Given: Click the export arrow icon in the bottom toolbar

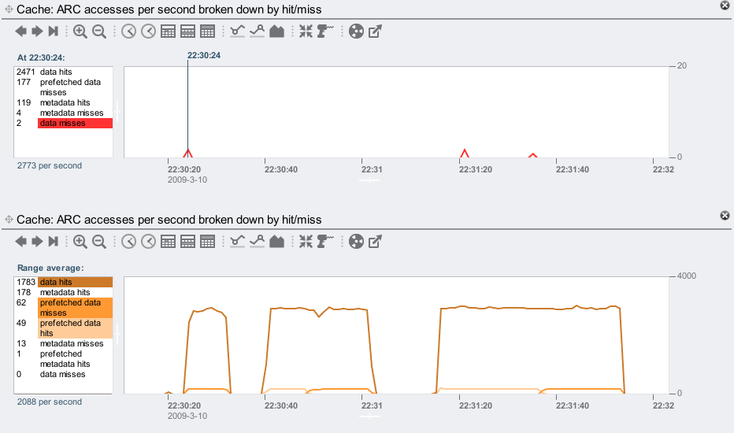Looking at the screenshot, I should [x=376, y=242].
